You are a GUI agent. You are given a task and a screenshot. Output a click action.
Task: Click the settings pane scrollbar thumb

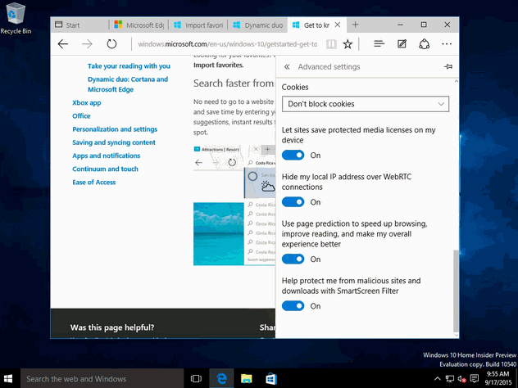[456, 291]
